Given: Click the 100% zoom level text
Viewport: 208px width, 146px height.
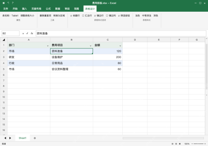Looking at the screenshot, I should click(x=187, y=144).
